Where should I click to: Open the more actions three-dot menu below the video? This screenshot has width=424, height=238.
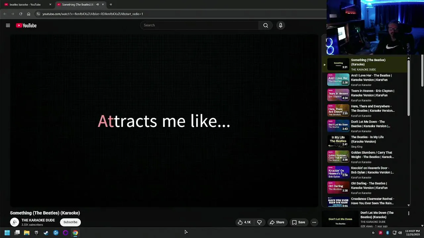click(x=314, y=222)
